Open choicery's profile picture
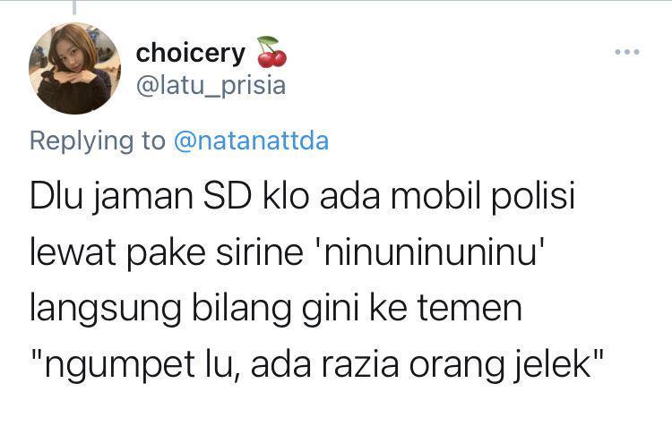Viewport: 672px width, 426px height. pos(74,69)
